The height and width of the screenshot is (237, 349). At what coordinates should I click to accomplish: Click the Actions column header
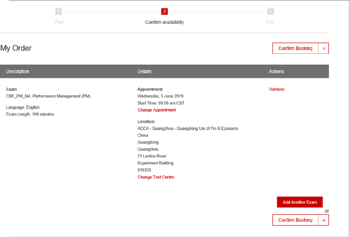pyautogui.click(x=276, y=71)
